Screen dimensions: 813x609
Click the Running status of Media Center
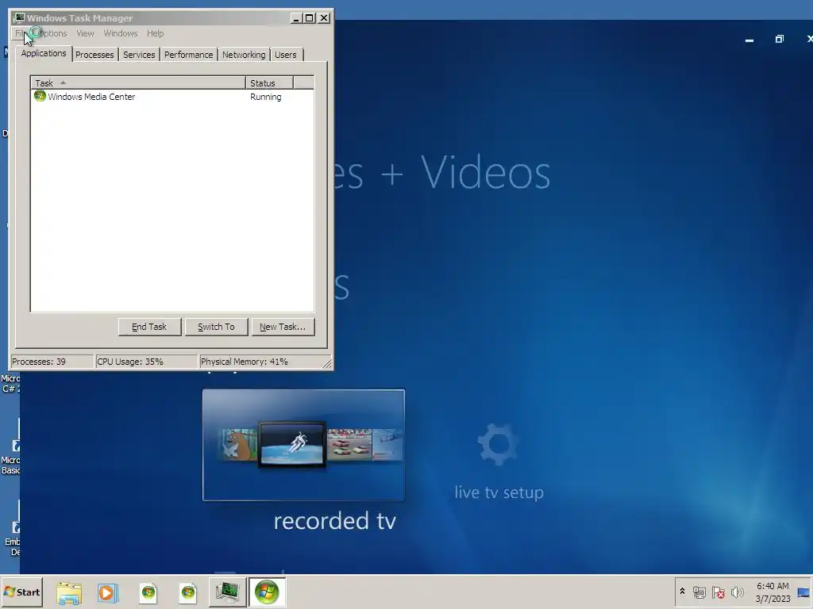tap(265, 97)
